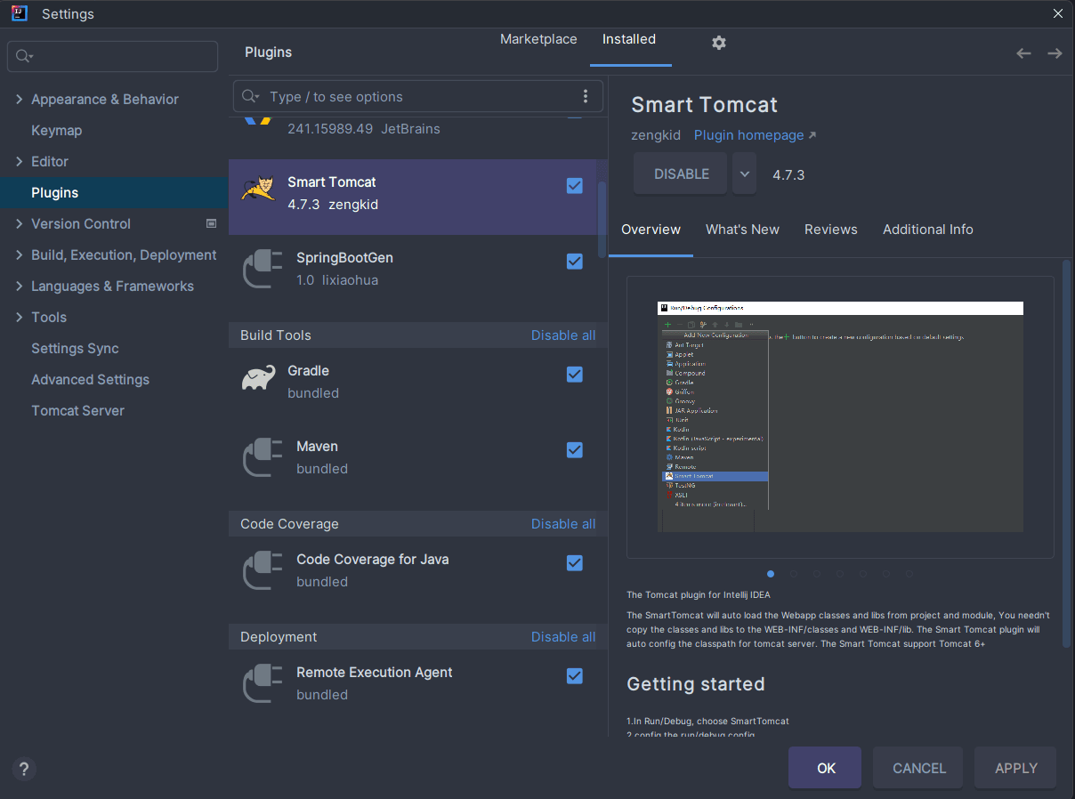Click Disable all for Build Tools
Viewport: 1075px width, 799px height.
[x=563, y=335]
